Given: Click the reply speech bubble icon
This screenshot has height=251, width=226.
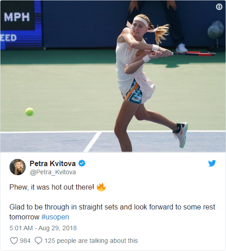Looking at the screenshot, I should (38, 241).
